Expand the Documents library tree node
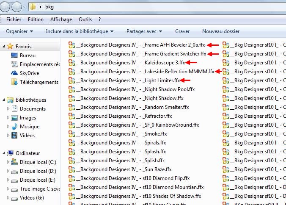 [x=8, y=109]
